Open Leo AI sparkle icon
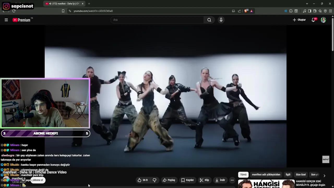Viewport: 334px width, 188px height. tap(320, 11)
